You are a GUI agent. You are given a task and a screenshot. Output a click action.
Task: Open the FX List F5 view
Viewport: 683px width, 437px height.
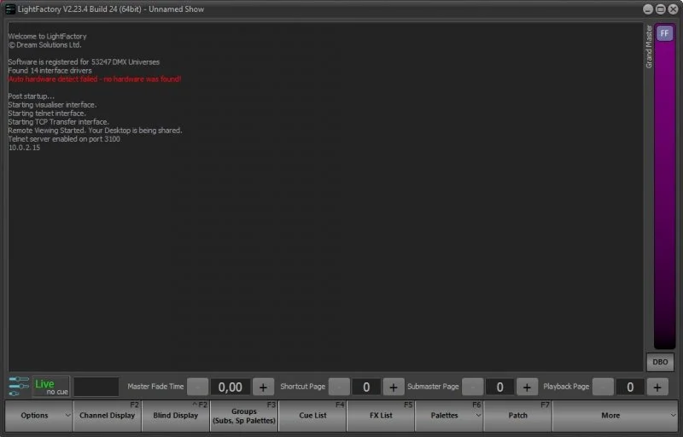tap(381, 416)
